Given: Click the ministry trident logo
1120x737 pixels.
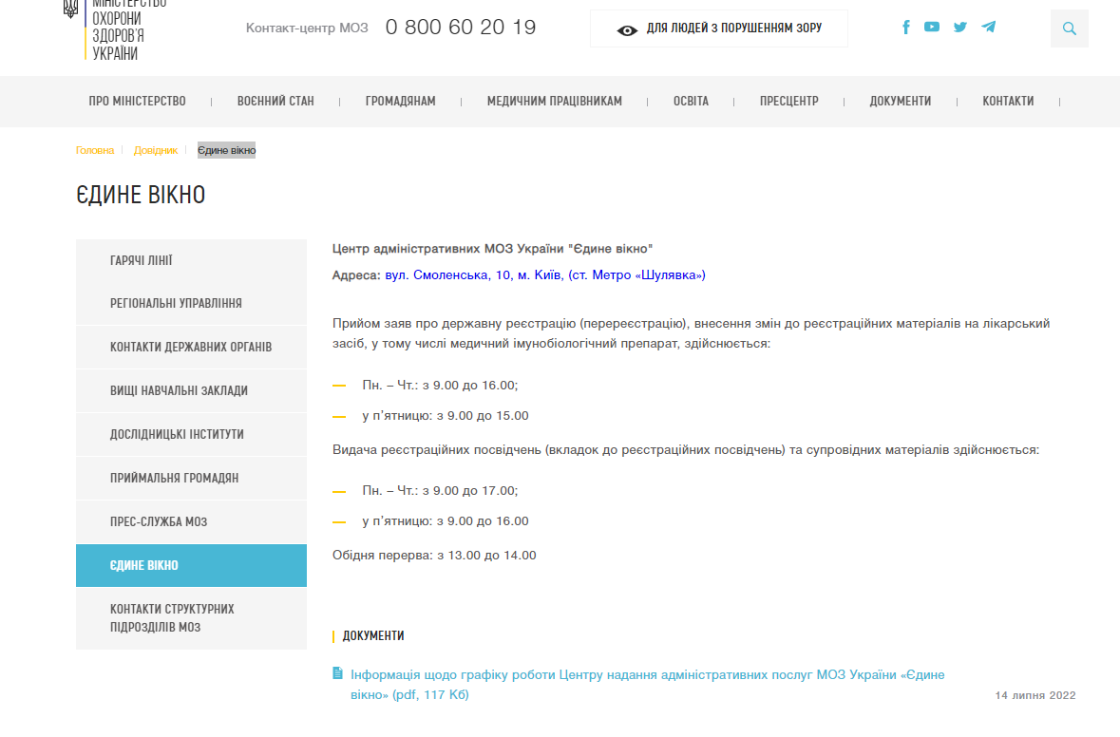Looking at the screenshot, I should (x=70, y=9).
